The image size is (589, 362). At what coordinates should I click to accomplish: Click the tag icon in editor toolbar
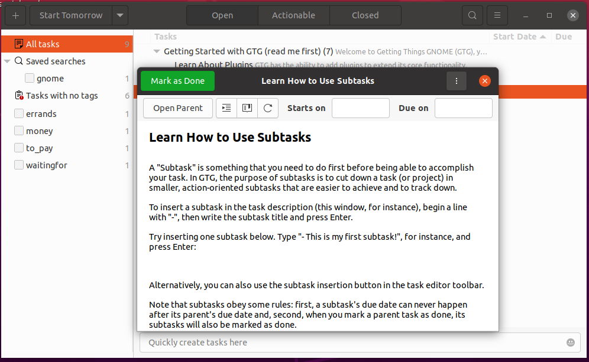point(247,108)
